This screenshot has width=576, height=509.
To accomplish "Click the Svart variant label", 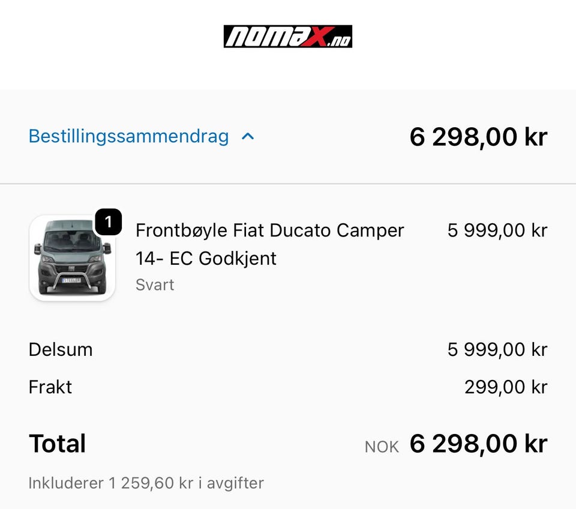I will [x=155, y=285].
